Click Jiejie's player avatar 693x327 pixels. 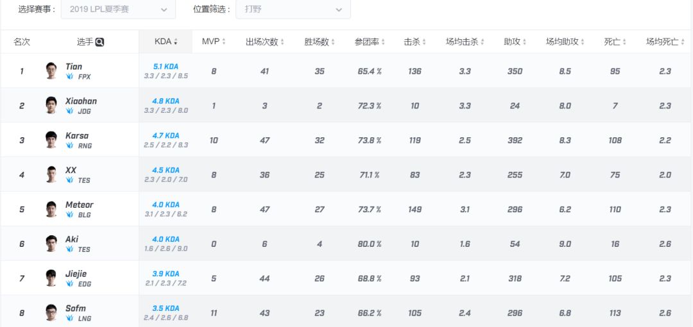pyautogui.click(x=52, y=278)
